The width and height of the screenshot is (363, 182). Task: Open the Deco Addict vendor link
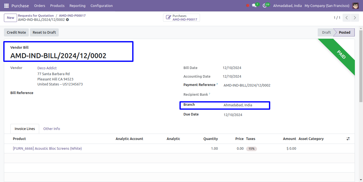[47, 68]
